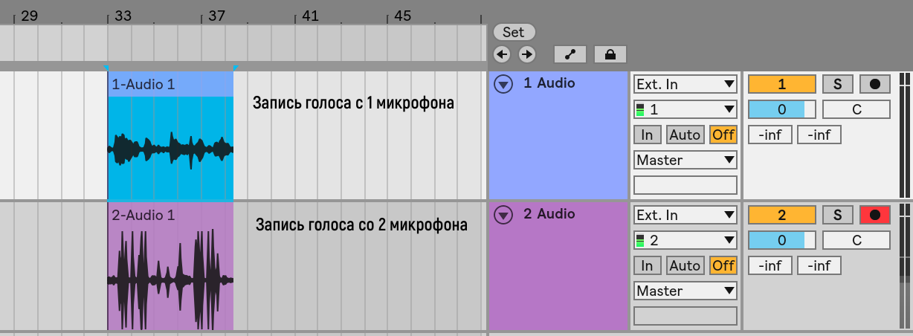Screen dimensions: 913x336
Task: Fold the 1 Audio track with triangle
Action: click(504, 84)
